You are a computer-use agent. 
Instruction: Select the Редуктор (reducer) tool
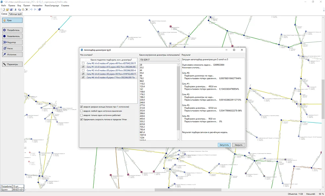click(x=12, y=43)
